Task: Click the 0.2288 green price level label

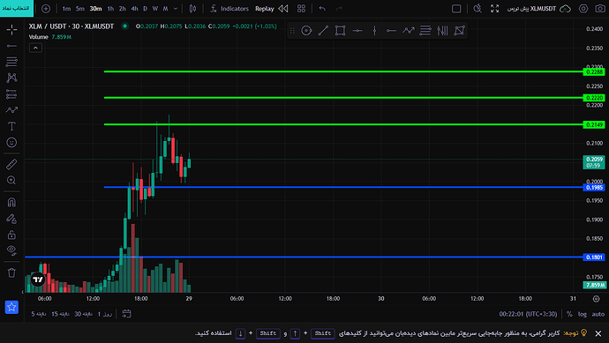Action: 594,71
